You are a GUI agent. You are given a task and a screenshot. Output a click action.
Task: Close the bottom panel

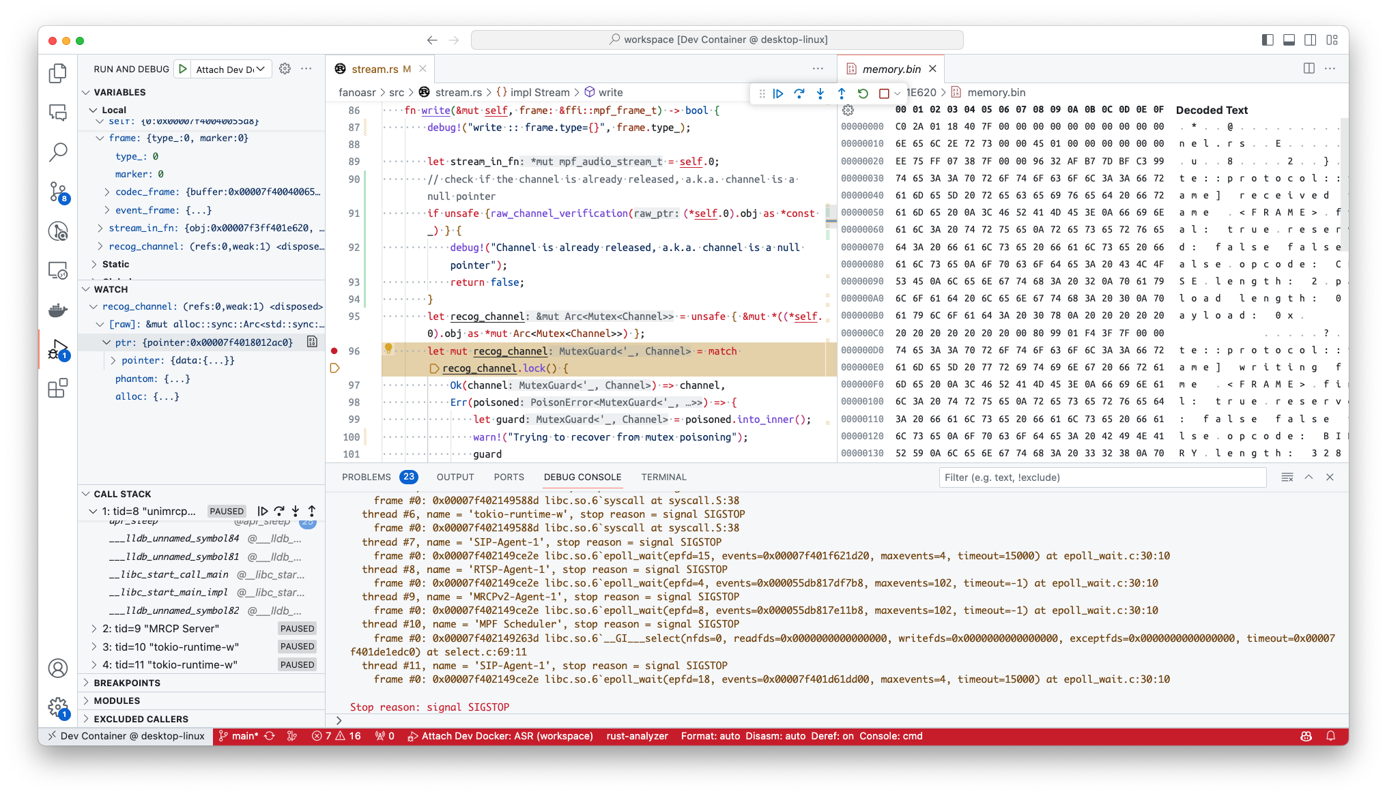1330,477
